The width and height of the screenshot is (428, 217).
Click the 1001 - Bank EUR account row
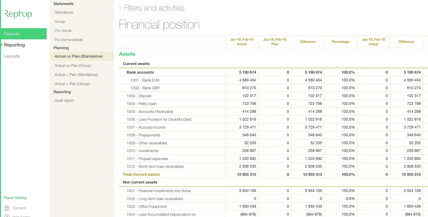coord(145,80)
